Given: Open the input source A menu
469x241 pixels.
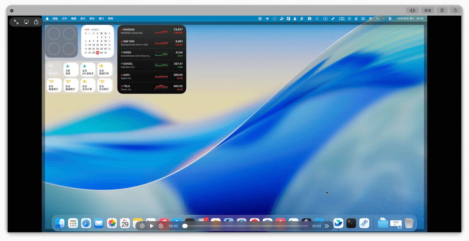Looking at the screenshot, I should click(325, 18).
